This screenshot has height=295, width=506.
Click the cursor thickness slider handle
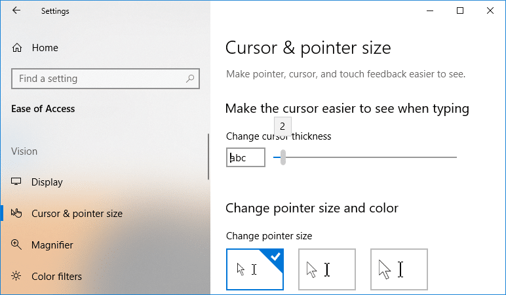[x=283, y=157]
